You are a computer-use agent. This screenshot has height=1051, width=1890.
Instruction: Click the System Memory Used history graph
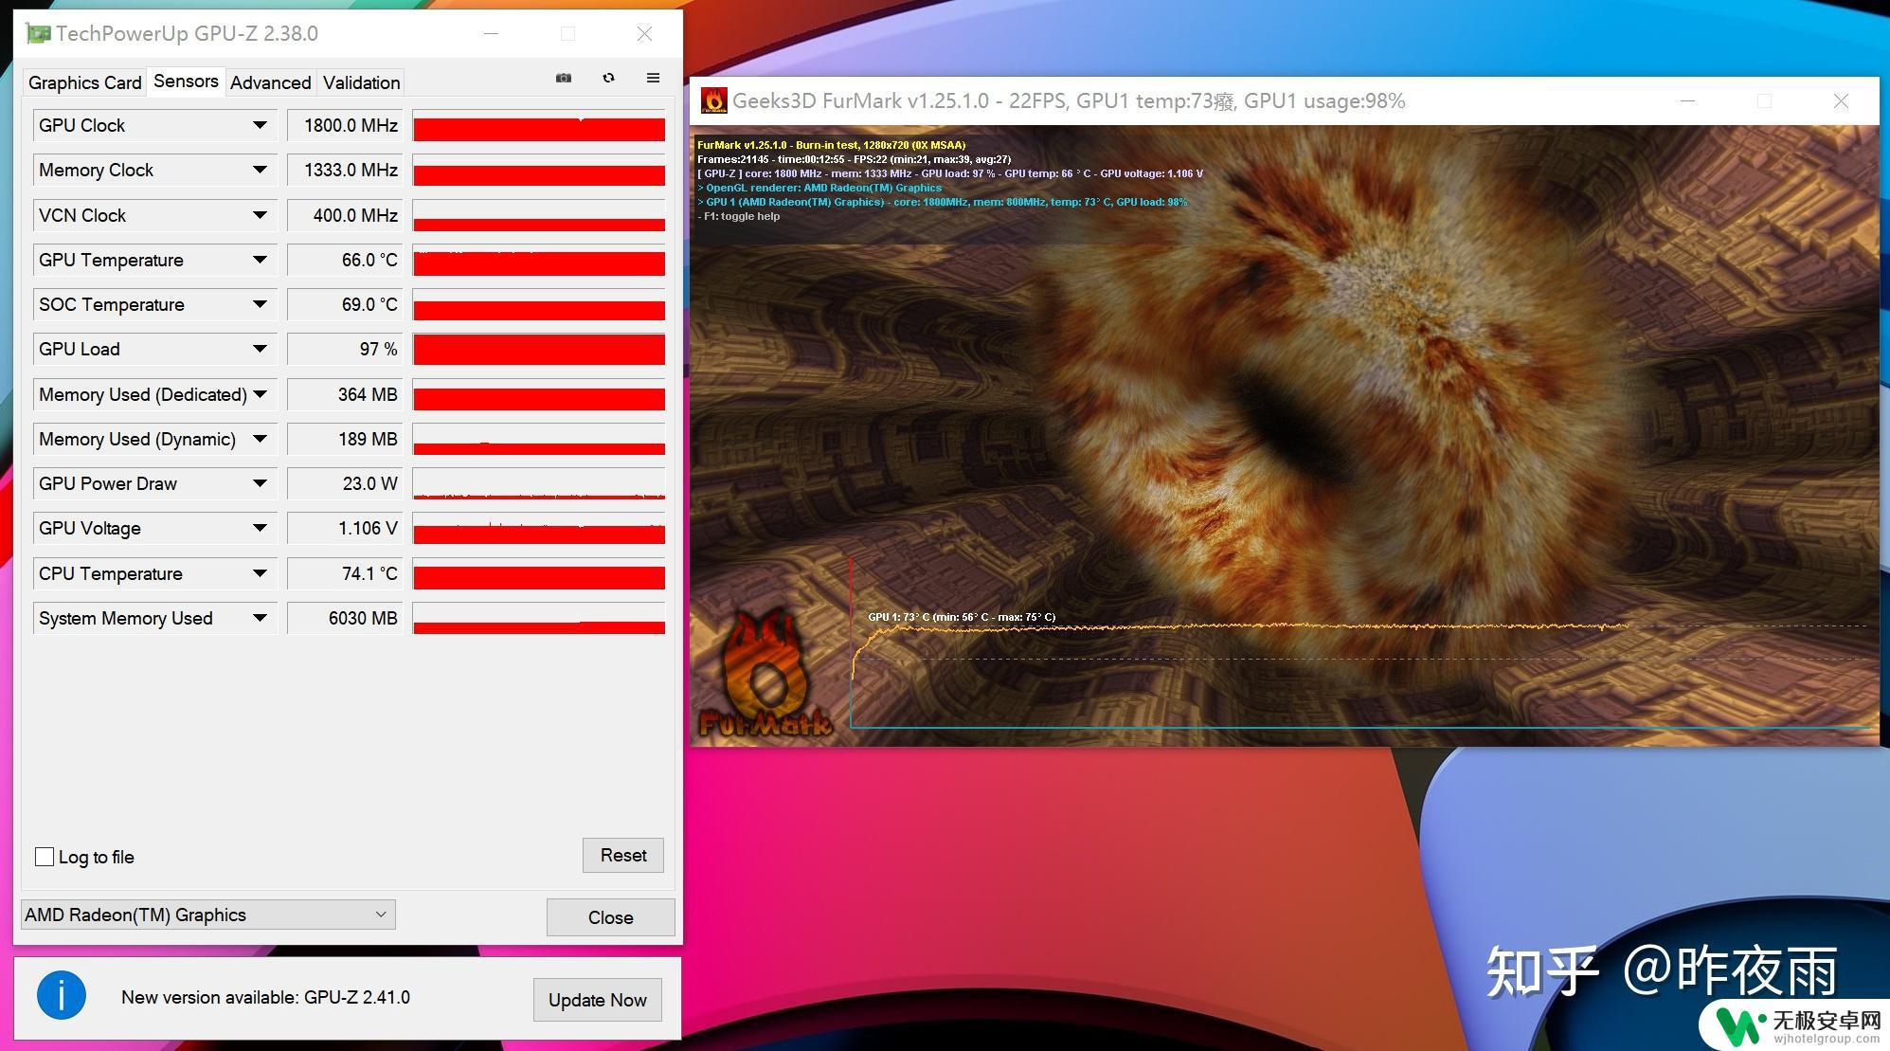tap(539, 618)
